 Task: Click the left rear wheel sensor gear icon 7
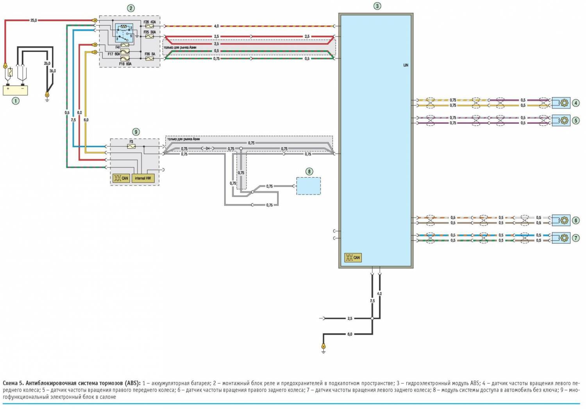(x=564, y=238)
